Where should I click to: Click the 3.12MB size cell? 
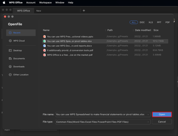coord(157,46)
